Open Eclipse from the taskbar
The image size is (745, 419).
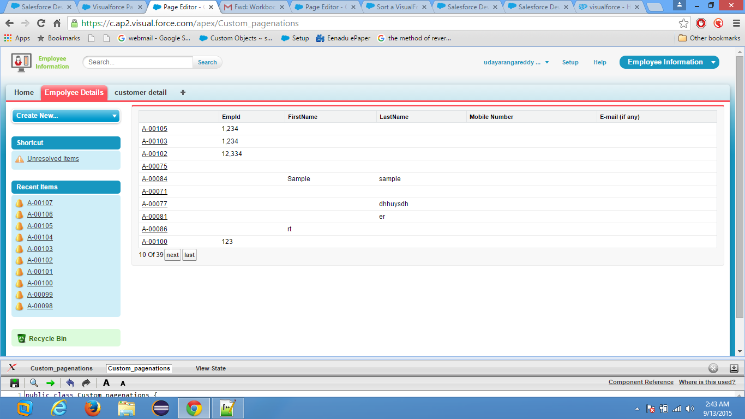pos(160,408)
